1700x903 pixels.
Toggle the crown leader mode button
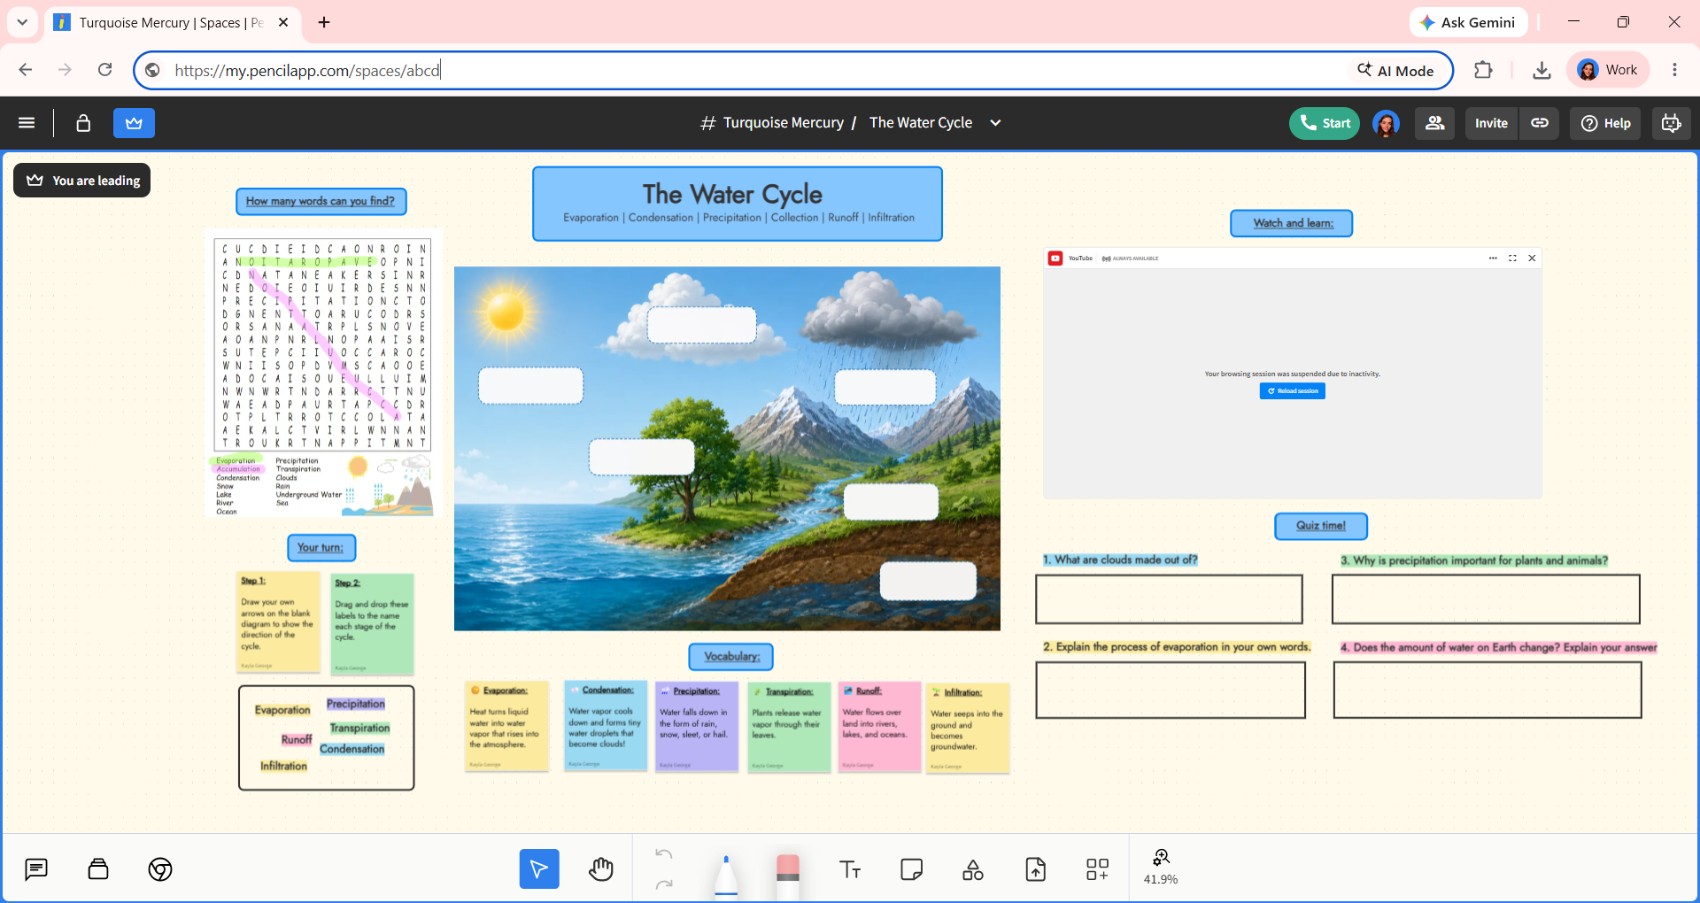click(x=134, y=123)
